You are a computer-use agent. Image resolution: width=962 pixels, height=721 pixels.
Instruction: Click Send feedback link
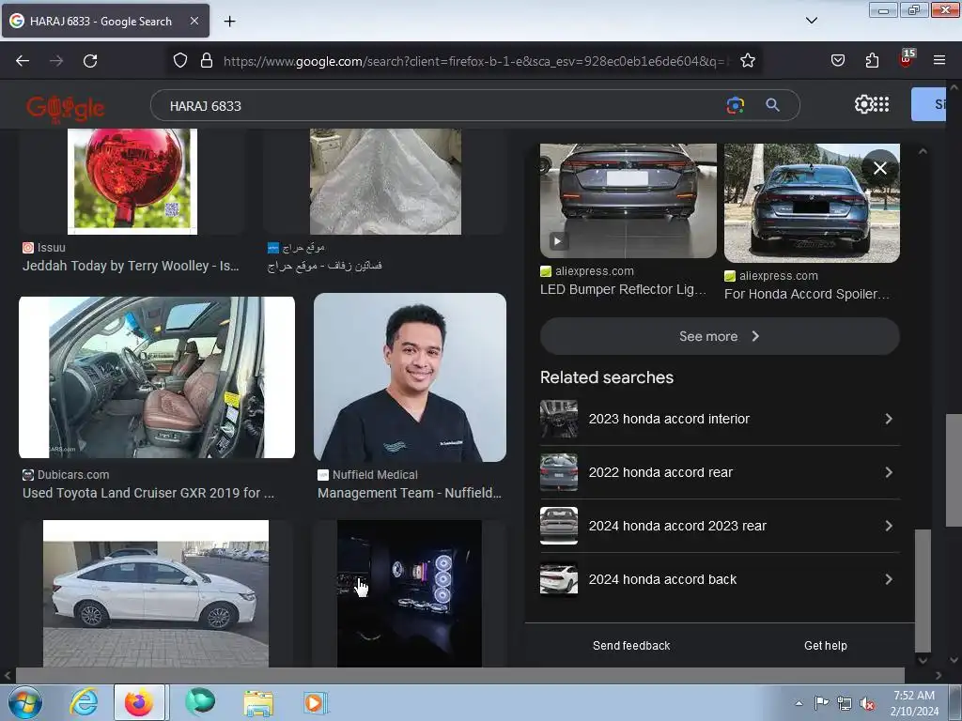[631, 646]
